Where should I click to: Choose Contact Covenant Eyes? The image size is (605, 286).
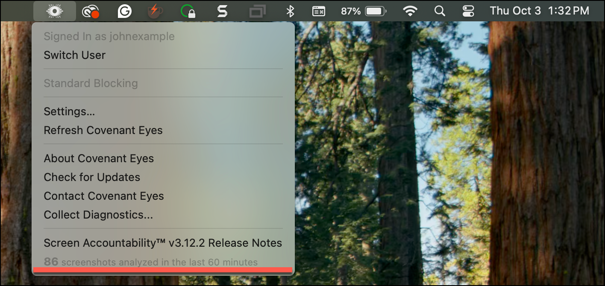click(x=104, y=196)
